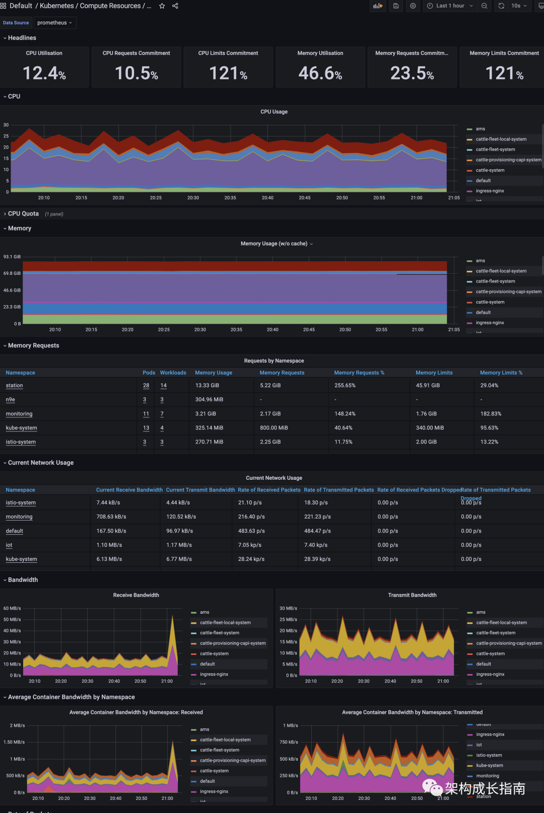Viewport: 544px width, 813px height.
Task: Open the 10s refresh interval dropdown
Action: tap(519, 6)
